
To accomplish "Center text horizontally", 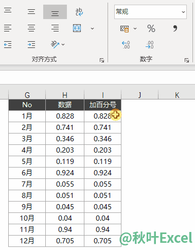I will click(x=31, y=28).
